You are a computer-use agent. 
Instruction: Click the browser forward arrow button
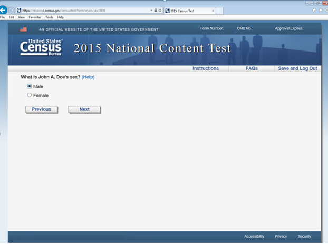pos(12,10)
